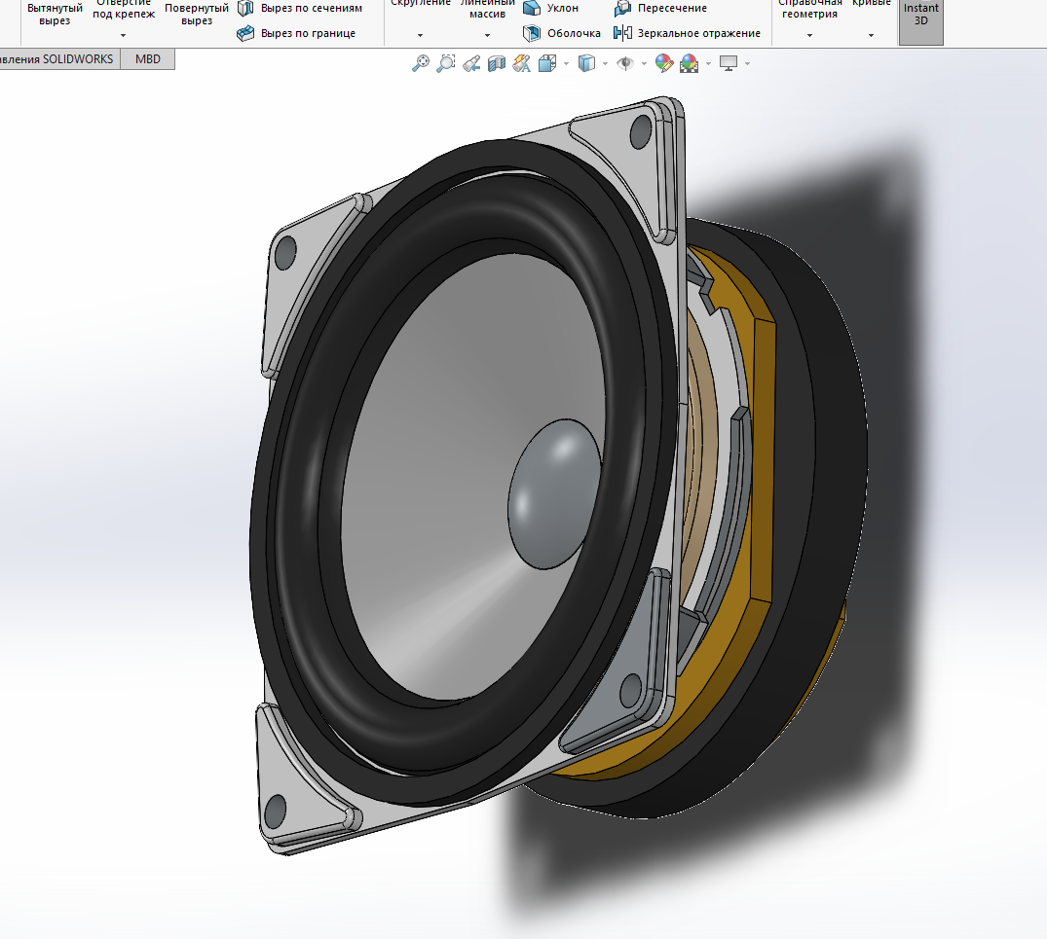Click the Dynamic Annotation Views icon
The image size is (1047, 939).
click(521, 63)
